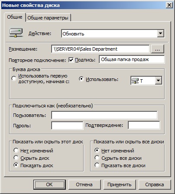Click the Отмена button
The image size is (175, 194).
pos(84,184)
